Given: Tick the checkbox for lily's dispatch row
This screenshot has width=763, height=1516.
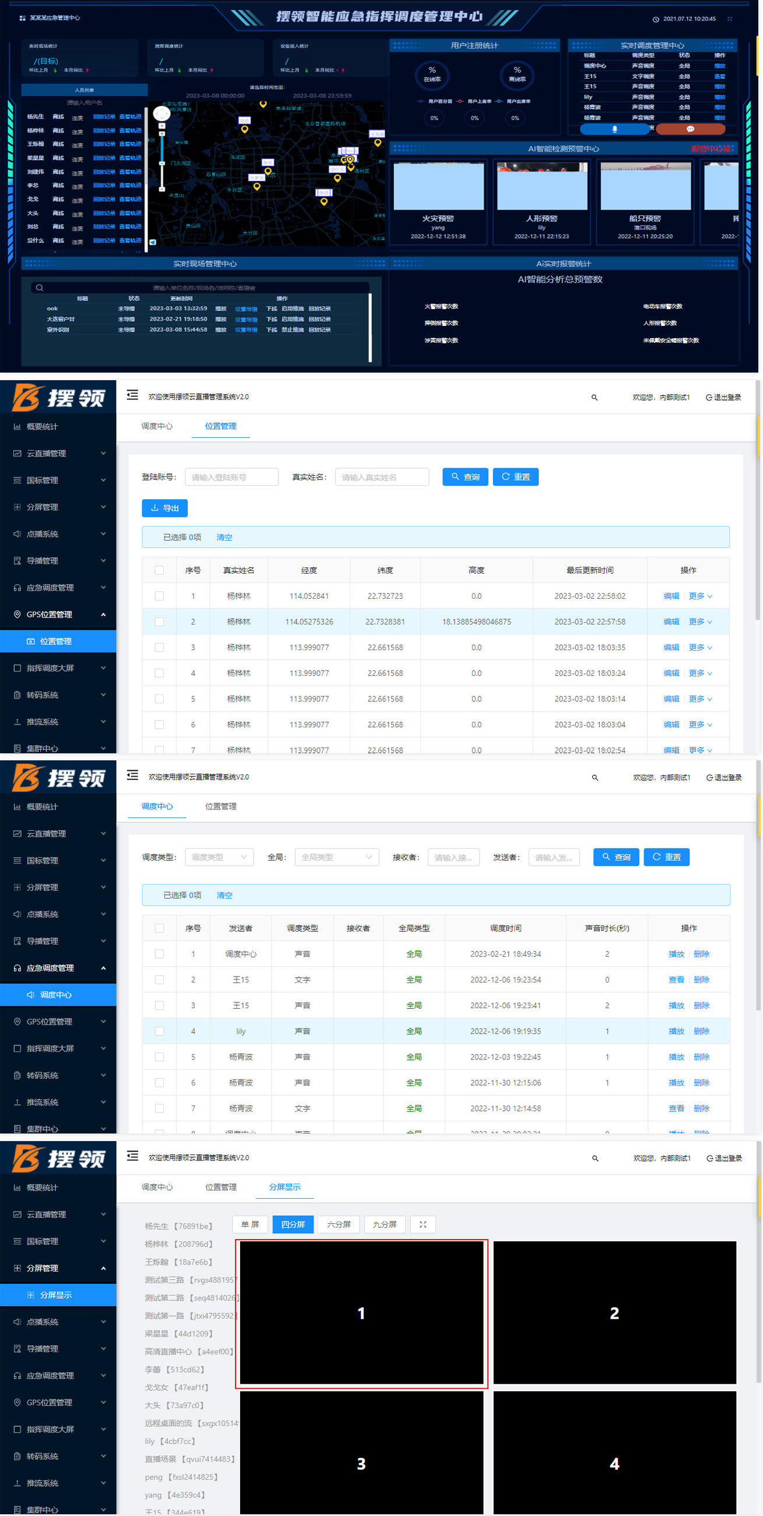Looking at the screenshot, I should [160, 1031].
